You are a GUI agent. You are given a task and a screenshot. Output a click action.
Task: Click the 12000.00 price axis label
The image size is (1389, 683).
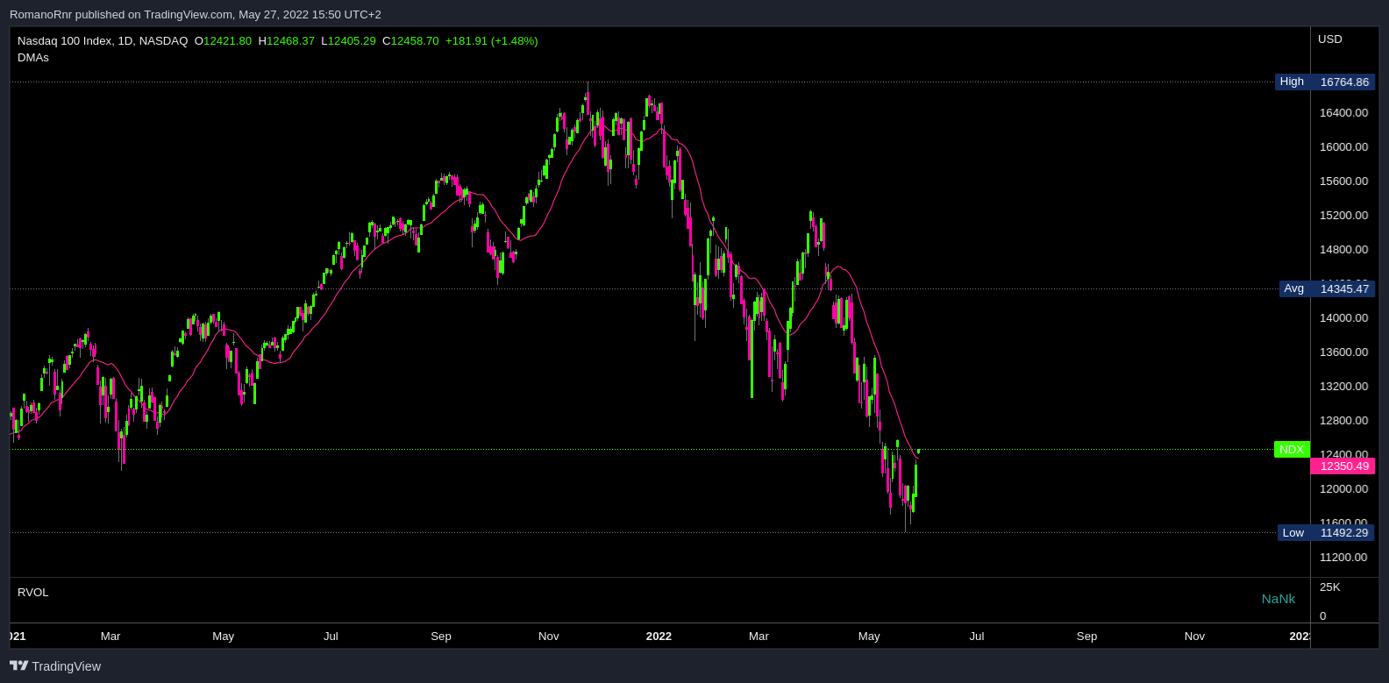click(x=1343, y=488)
